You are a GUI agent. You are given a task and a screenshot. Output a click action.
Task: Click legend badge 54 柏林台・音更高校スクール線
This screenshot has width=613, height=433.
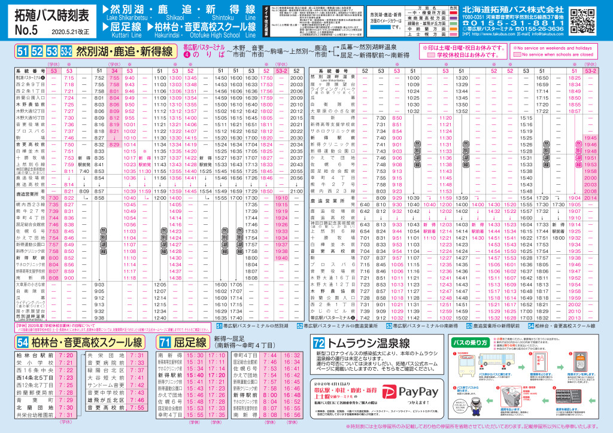point(531,325)
